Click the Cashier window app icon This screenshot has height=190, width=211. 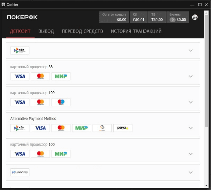[x=4, y=5]
